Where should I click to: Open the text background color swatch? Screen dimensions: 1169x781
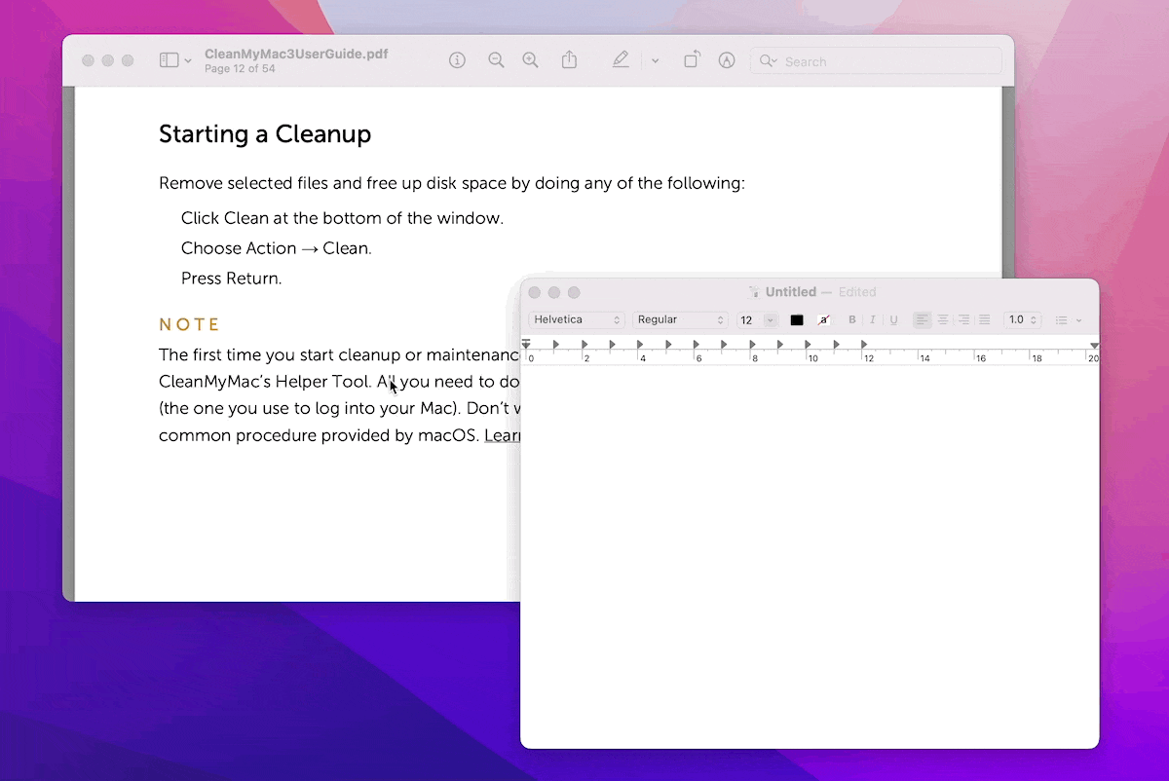tap(824, 319)
